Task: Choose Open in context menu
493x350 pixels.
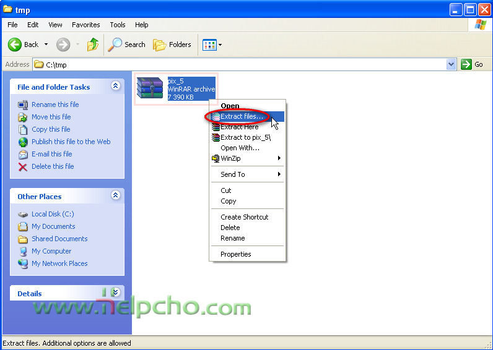Action: (x=247, y=106)
